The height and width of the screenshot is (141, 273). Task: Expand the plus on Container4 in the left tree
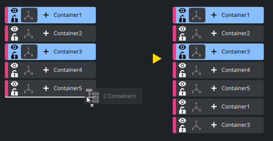point(46,70)
